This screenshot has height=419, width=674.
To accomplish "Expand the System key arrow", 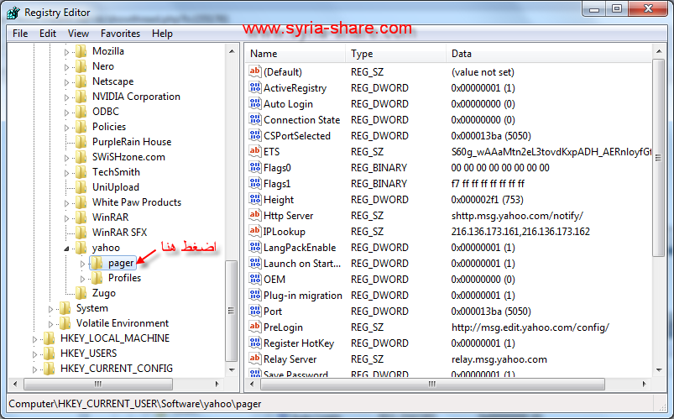I will 51,308.
